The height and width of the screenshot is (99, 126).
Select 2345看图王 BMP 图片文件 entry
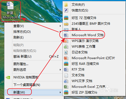tap(94, 24)
